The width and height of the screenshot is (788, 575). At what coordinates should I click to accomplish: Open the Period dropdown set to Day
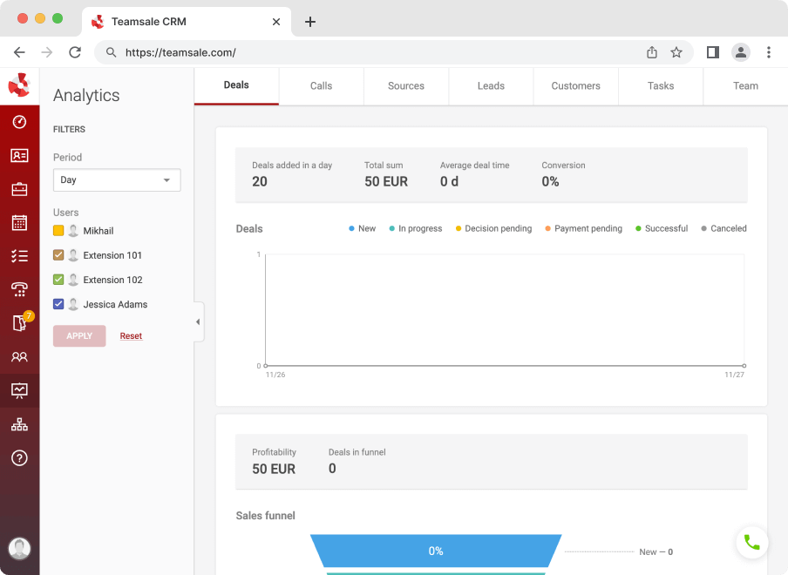[x=117, y=179]
